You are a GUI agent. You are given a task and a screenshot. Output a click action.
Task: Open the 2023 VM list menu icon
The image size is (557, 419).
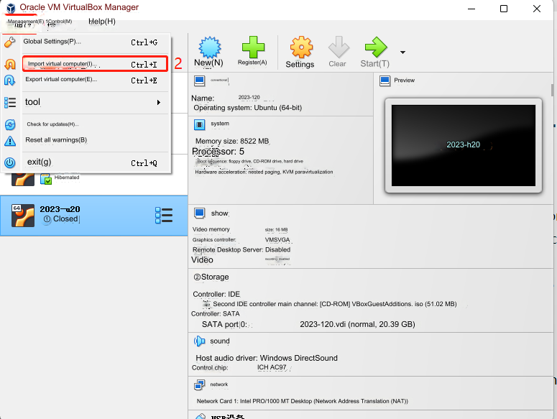[164, 215]
